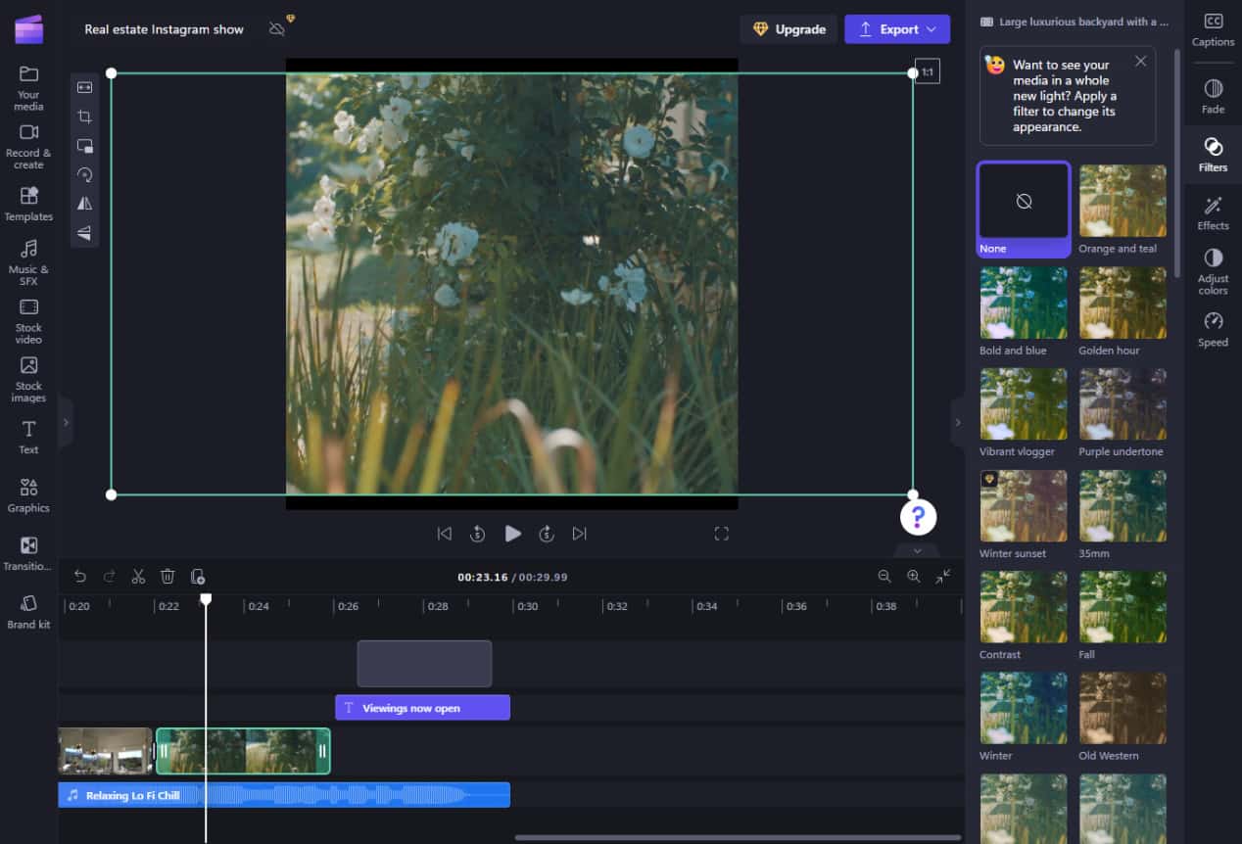Expand the left sidebar panel arrow

66,422
